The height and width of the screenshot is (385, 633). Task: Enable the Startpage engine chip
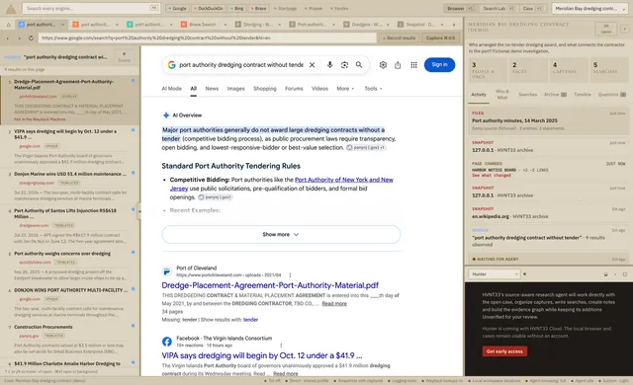click(x=285, y=8)
